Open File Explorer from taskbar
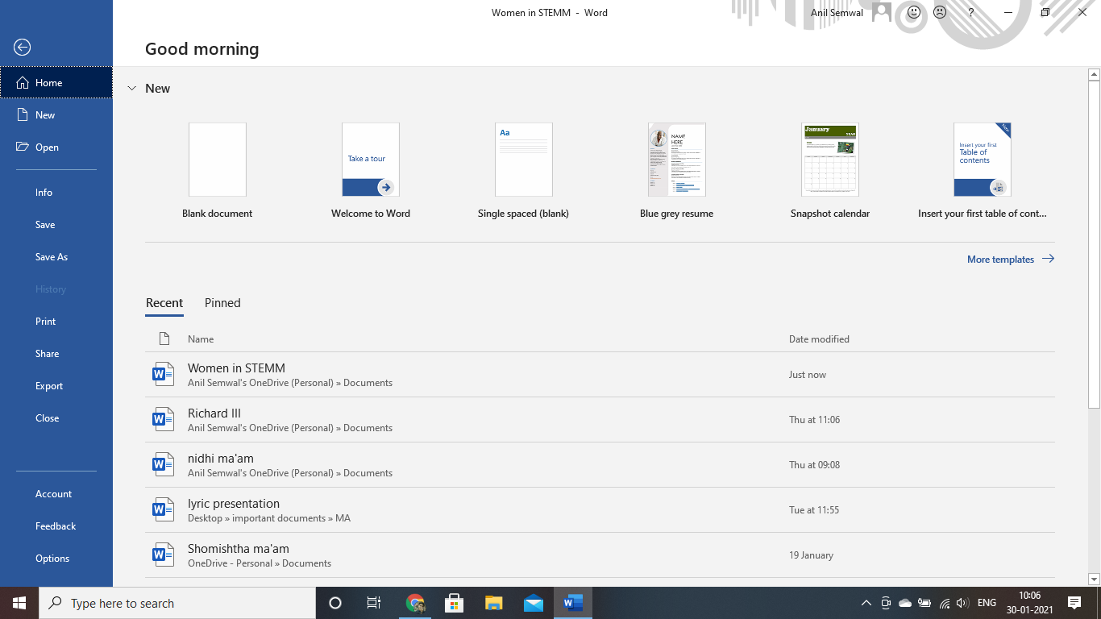 [x=494, y=603]
